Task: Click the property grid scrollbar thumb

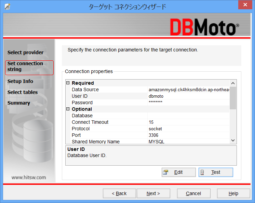Action: click(x=233, y=98)
